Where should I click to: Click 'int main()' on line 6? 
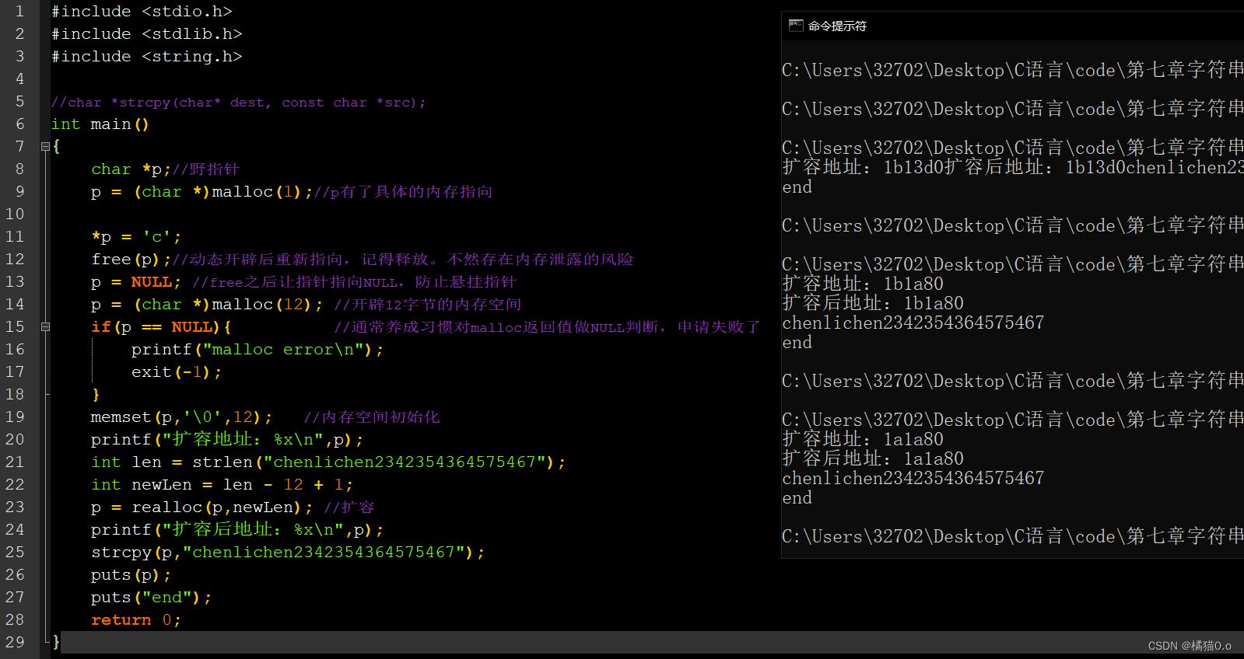tap(100, 124)
